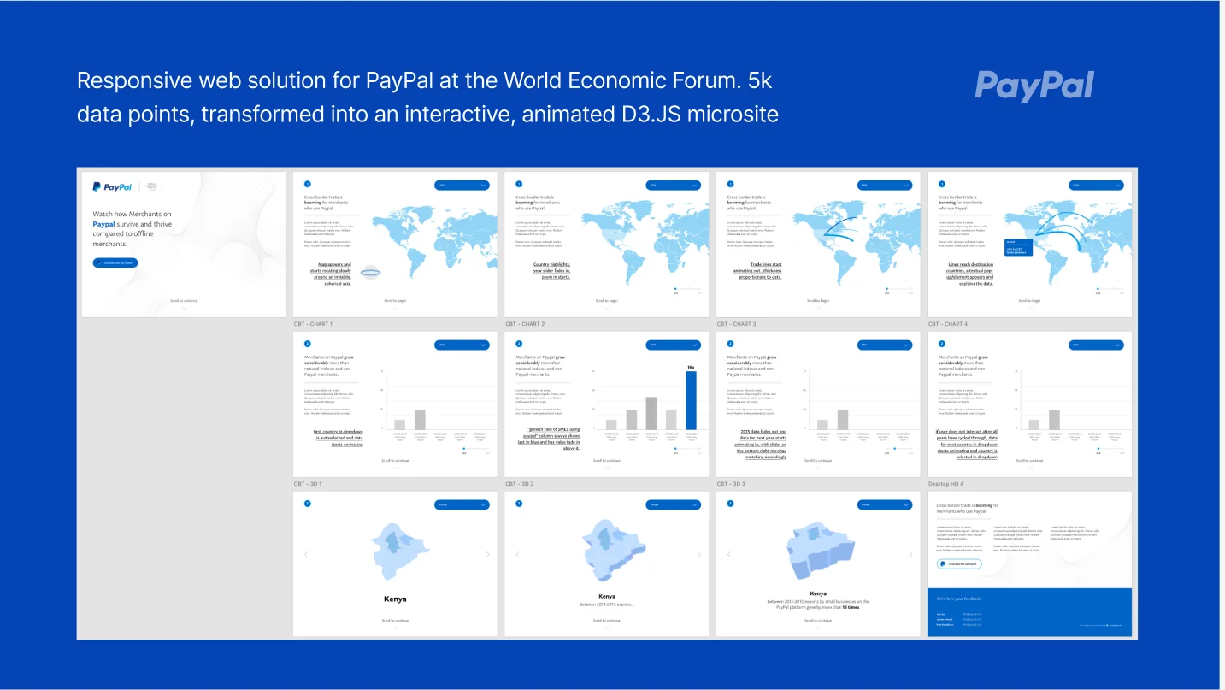This screenshot has height=690, width=1225.
Task: Click next arrow in CBT - 3D 1 frame
Action: [x=488, y=554]
